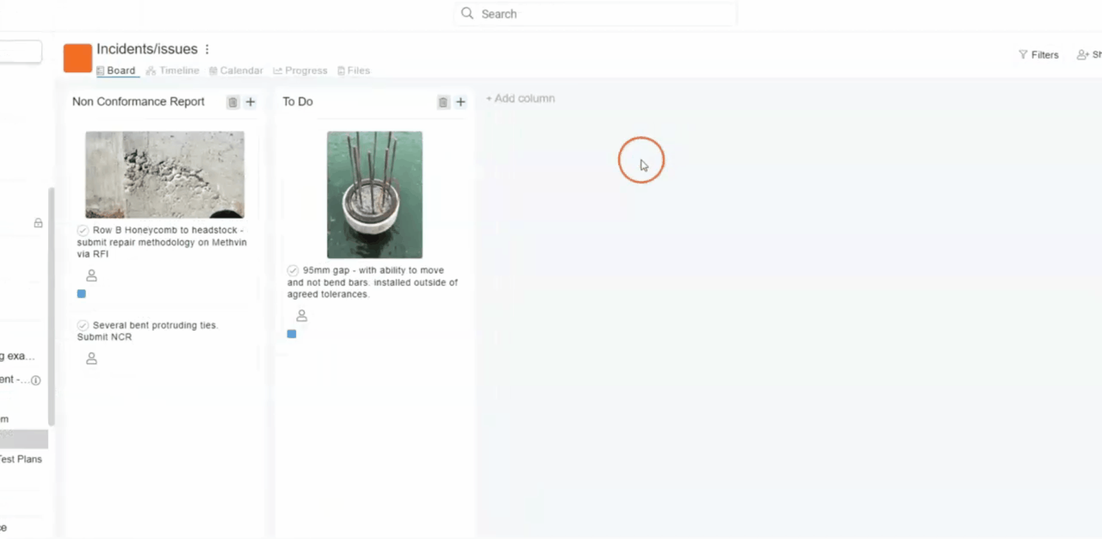Add new card to To Do column
1102x539 pixels.
coord(461,102)
